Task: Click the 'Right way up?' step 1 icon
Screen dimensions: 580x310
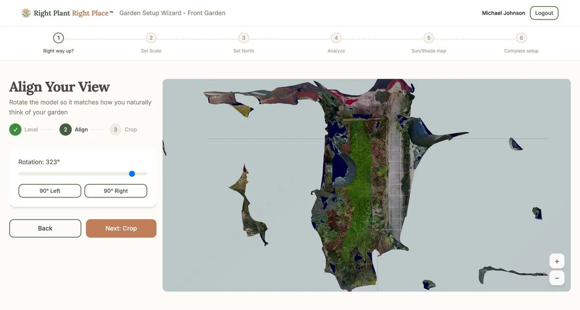Action: point(58,38)
